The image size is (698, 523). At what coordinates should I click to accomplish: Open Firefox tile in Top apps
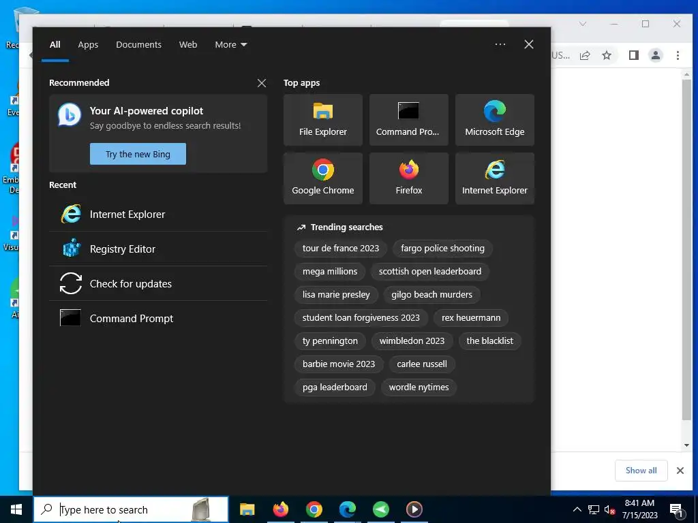[x=409, y=178]
